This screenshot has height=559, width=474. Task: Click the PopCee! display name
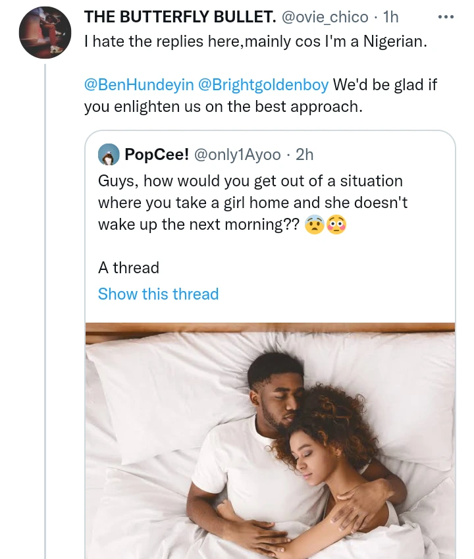pos(157,155)
